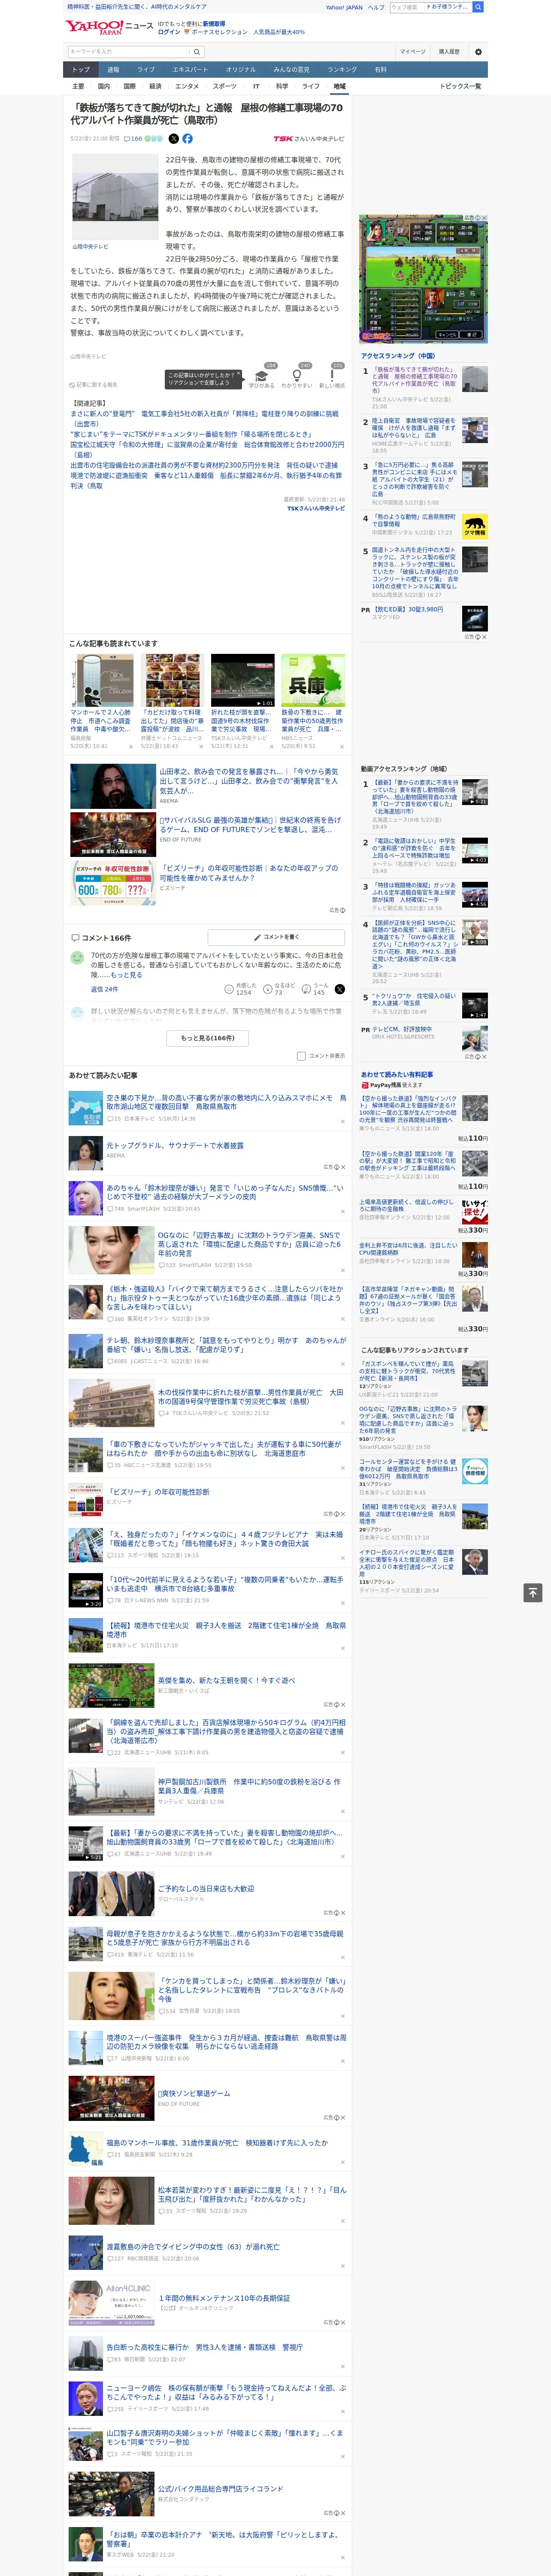Click the search magnifier beside keyword field
The image size is (551, 2576).
coord(198,51)
